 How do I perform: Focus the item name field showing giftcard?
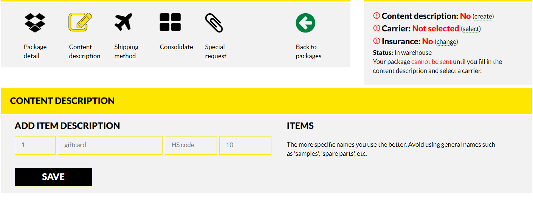click(x=110, y=145)
